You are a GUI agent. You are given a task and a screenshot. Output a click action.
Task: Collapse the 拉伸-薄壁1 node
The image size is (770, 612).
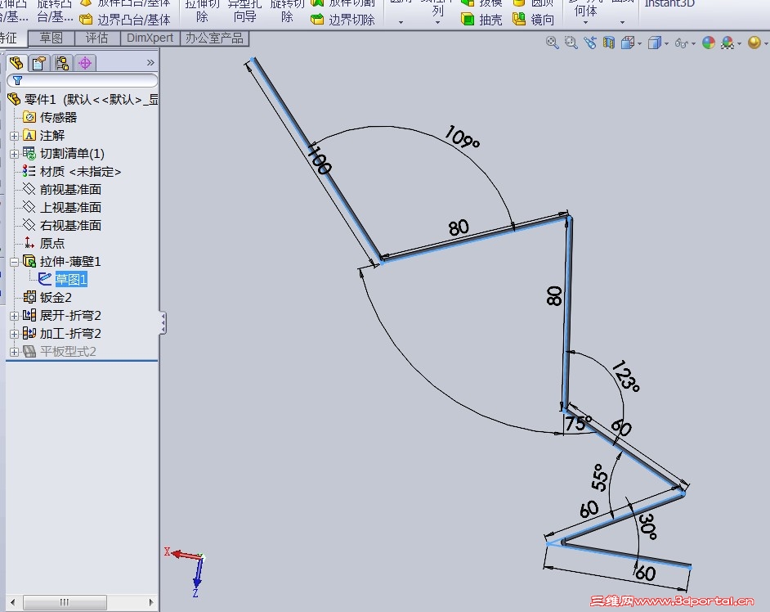[14, 262]
